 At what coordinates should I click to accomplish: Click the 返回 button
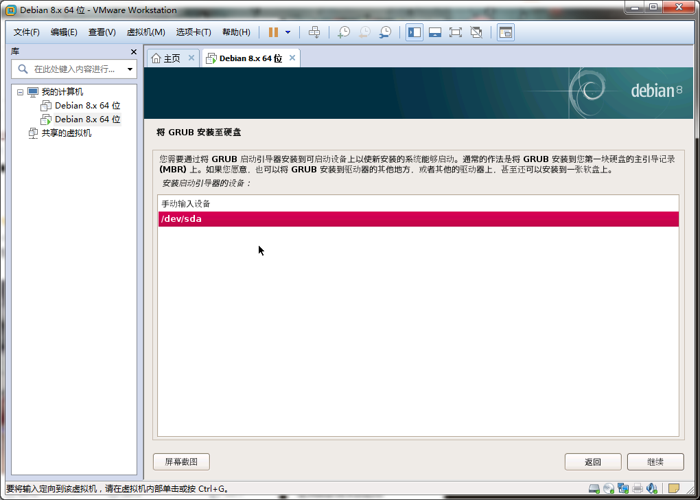593,462
